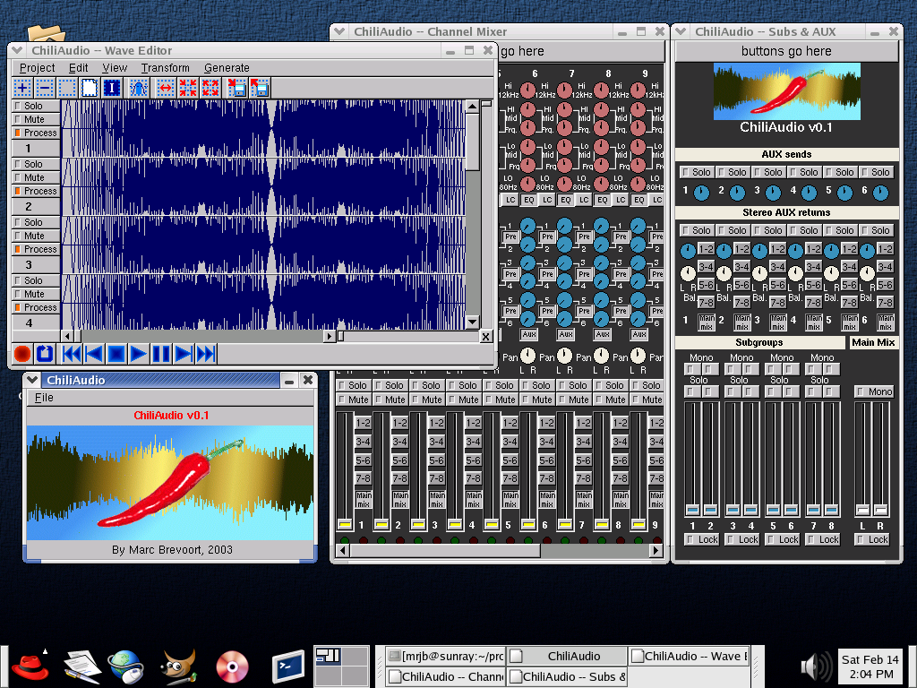The width and height of the screenshot is (917, 688).
Task: Click the zoom out (minus) toolbar icon
Action: click(45, 89)
